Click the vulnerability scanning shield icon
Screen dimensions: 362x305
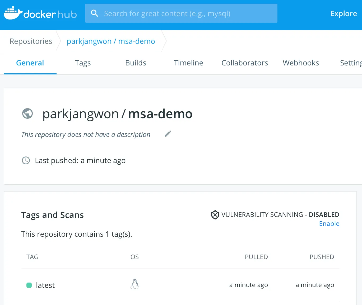(x=215, y=215)
